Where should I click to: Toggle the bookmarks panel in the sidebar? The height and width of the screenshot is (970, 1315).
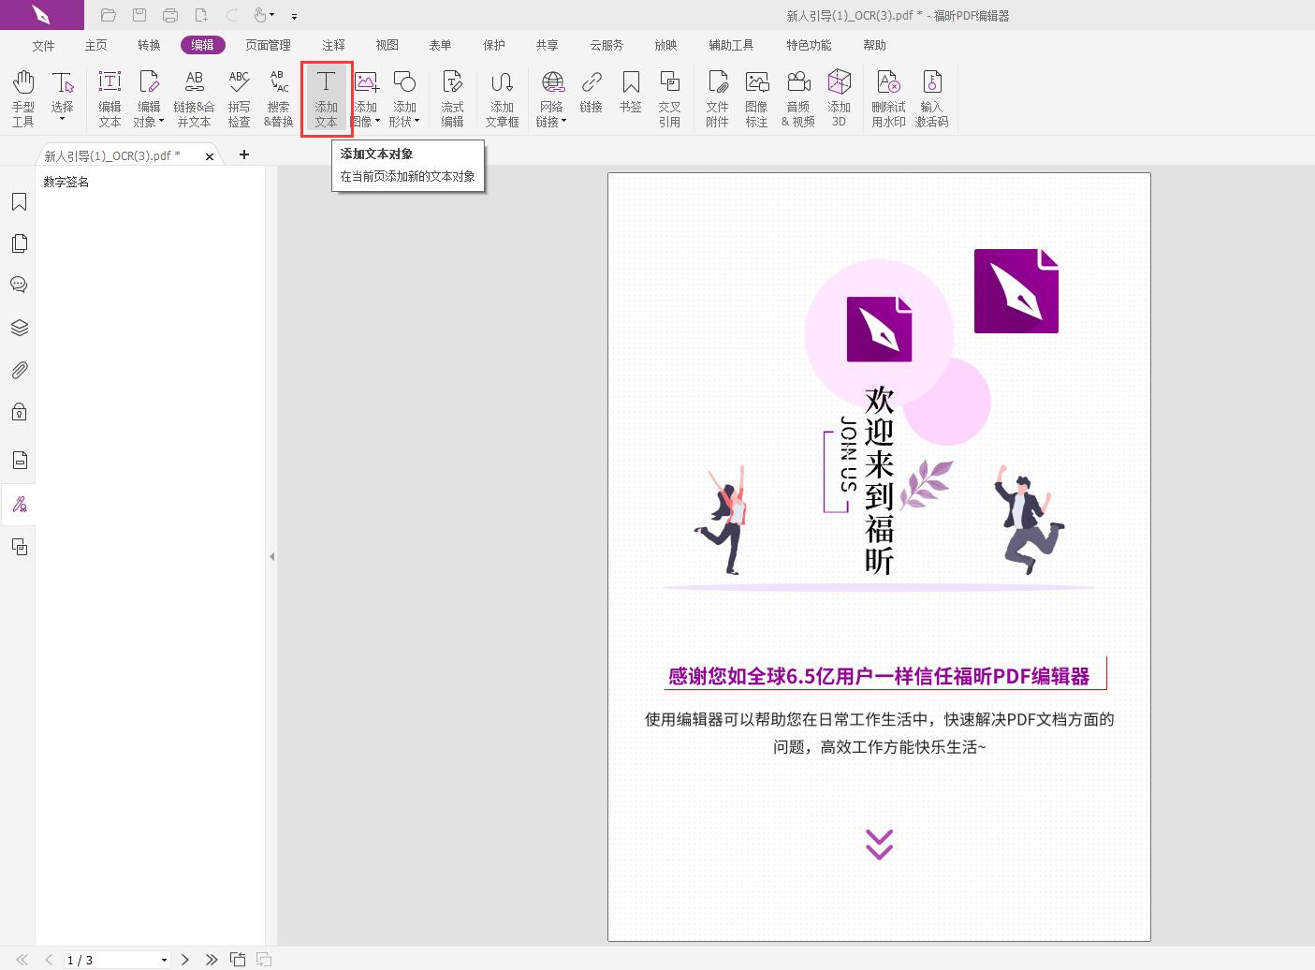pos(19,201)
